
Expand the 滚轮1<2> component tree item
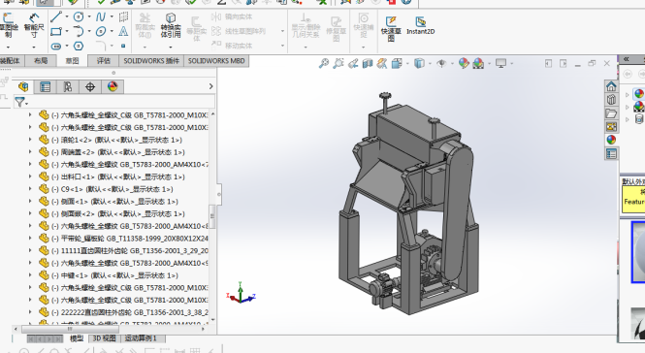[x=30, y=140]
